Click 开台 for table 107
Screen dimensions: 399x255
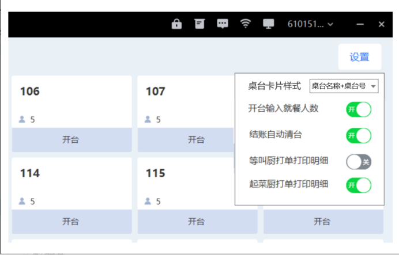click(x=186, y=140)
